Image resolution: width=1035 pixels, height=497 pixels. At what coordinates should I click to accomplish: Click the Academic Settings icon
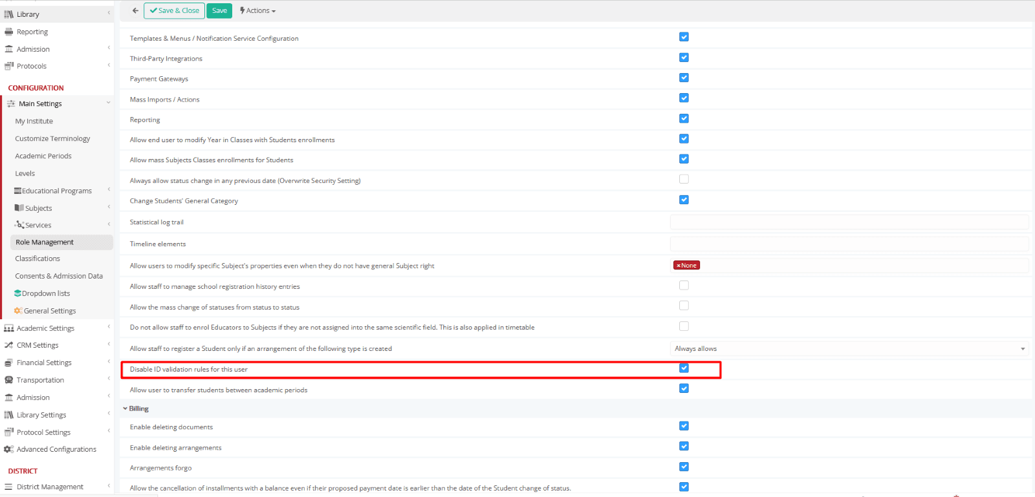[8, 328]
